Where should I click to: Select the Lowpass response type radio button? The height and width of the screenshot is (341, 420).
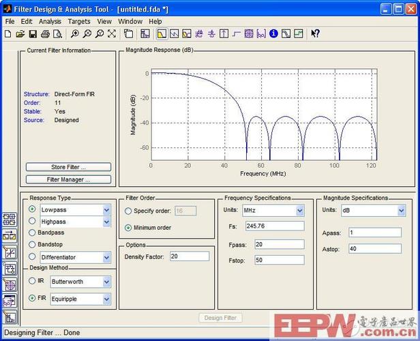(x=32, y=209)
